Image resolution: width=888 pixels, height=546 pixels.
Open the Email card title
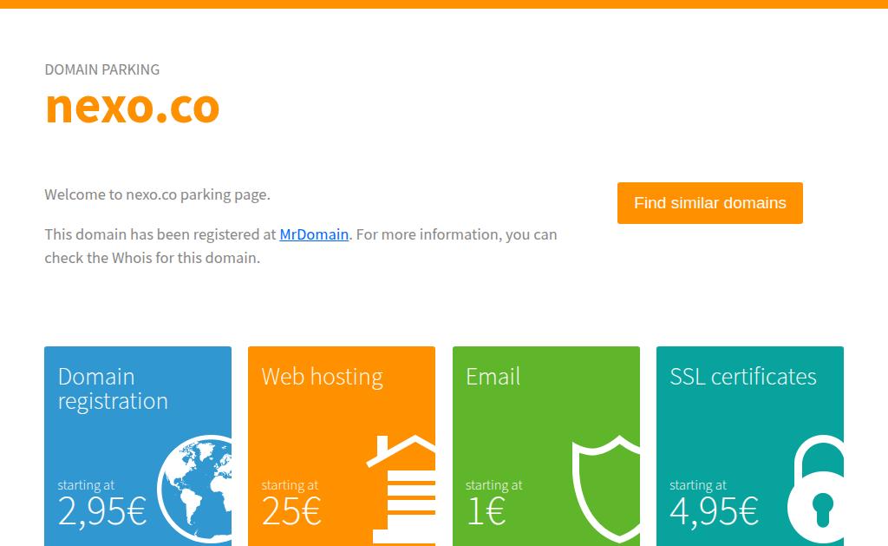pyautogui.click(x=493, y=377)
